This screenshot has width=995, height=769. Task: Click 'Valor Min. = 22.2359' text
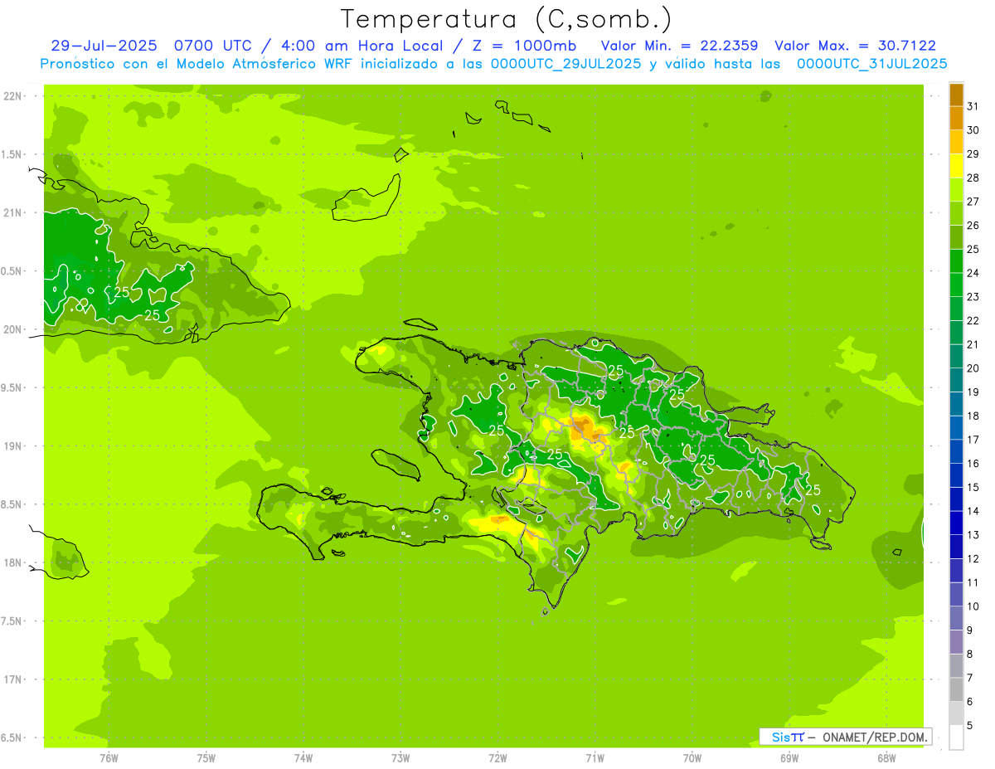coord(679,46)
